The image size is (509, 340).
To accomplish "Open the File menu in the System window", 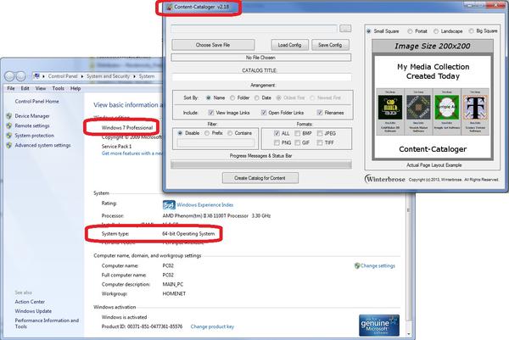I will (x=11, y=88).
